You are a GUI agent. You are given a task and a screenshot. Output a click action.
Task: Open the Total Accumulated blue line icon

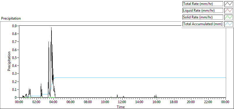[x=228, y=24]
